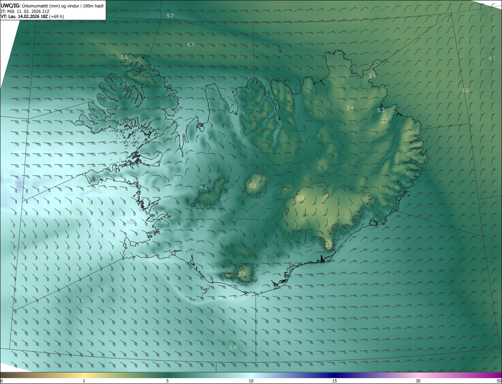Click the 4.1 value label on the map
The image size is (502, 384).
tap(492, 59)
